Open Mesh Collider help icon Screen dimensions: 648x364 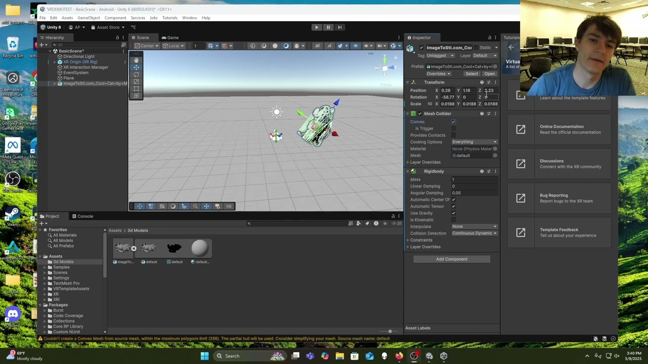click(481, 114)
